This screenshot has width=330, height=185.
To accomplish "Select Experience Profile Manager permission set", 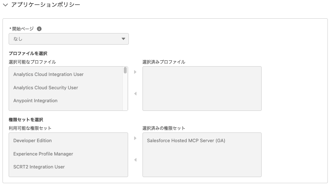I will pyautogui.click(x=43, y=154).
